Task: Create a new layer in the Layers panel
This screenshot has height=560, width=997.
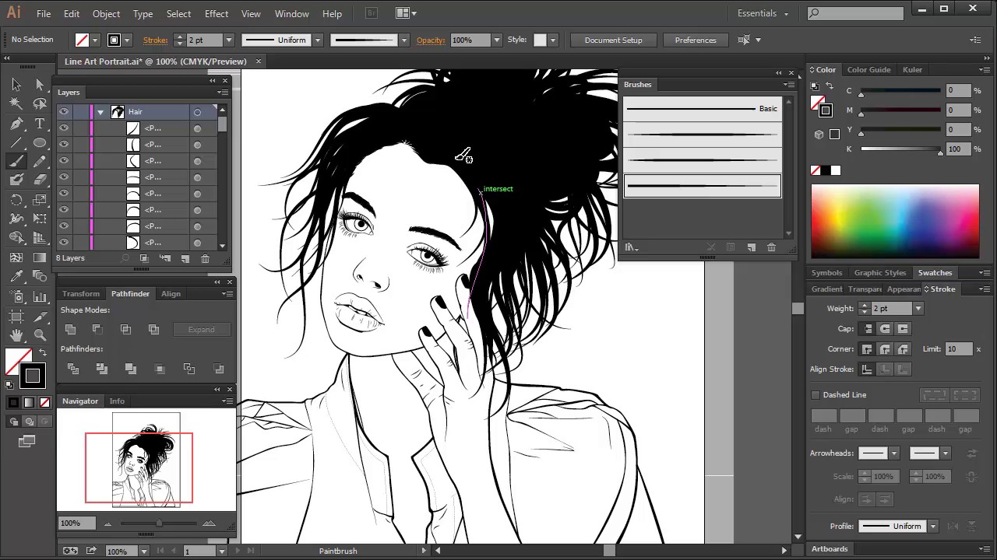Action: click(185, 258)
